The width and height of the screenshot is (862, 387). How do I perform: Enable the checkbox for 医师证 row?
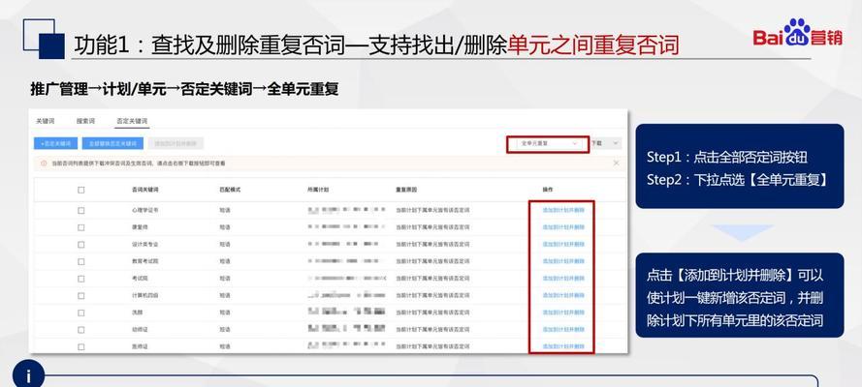pyautogui.click(x=81, y=347)
